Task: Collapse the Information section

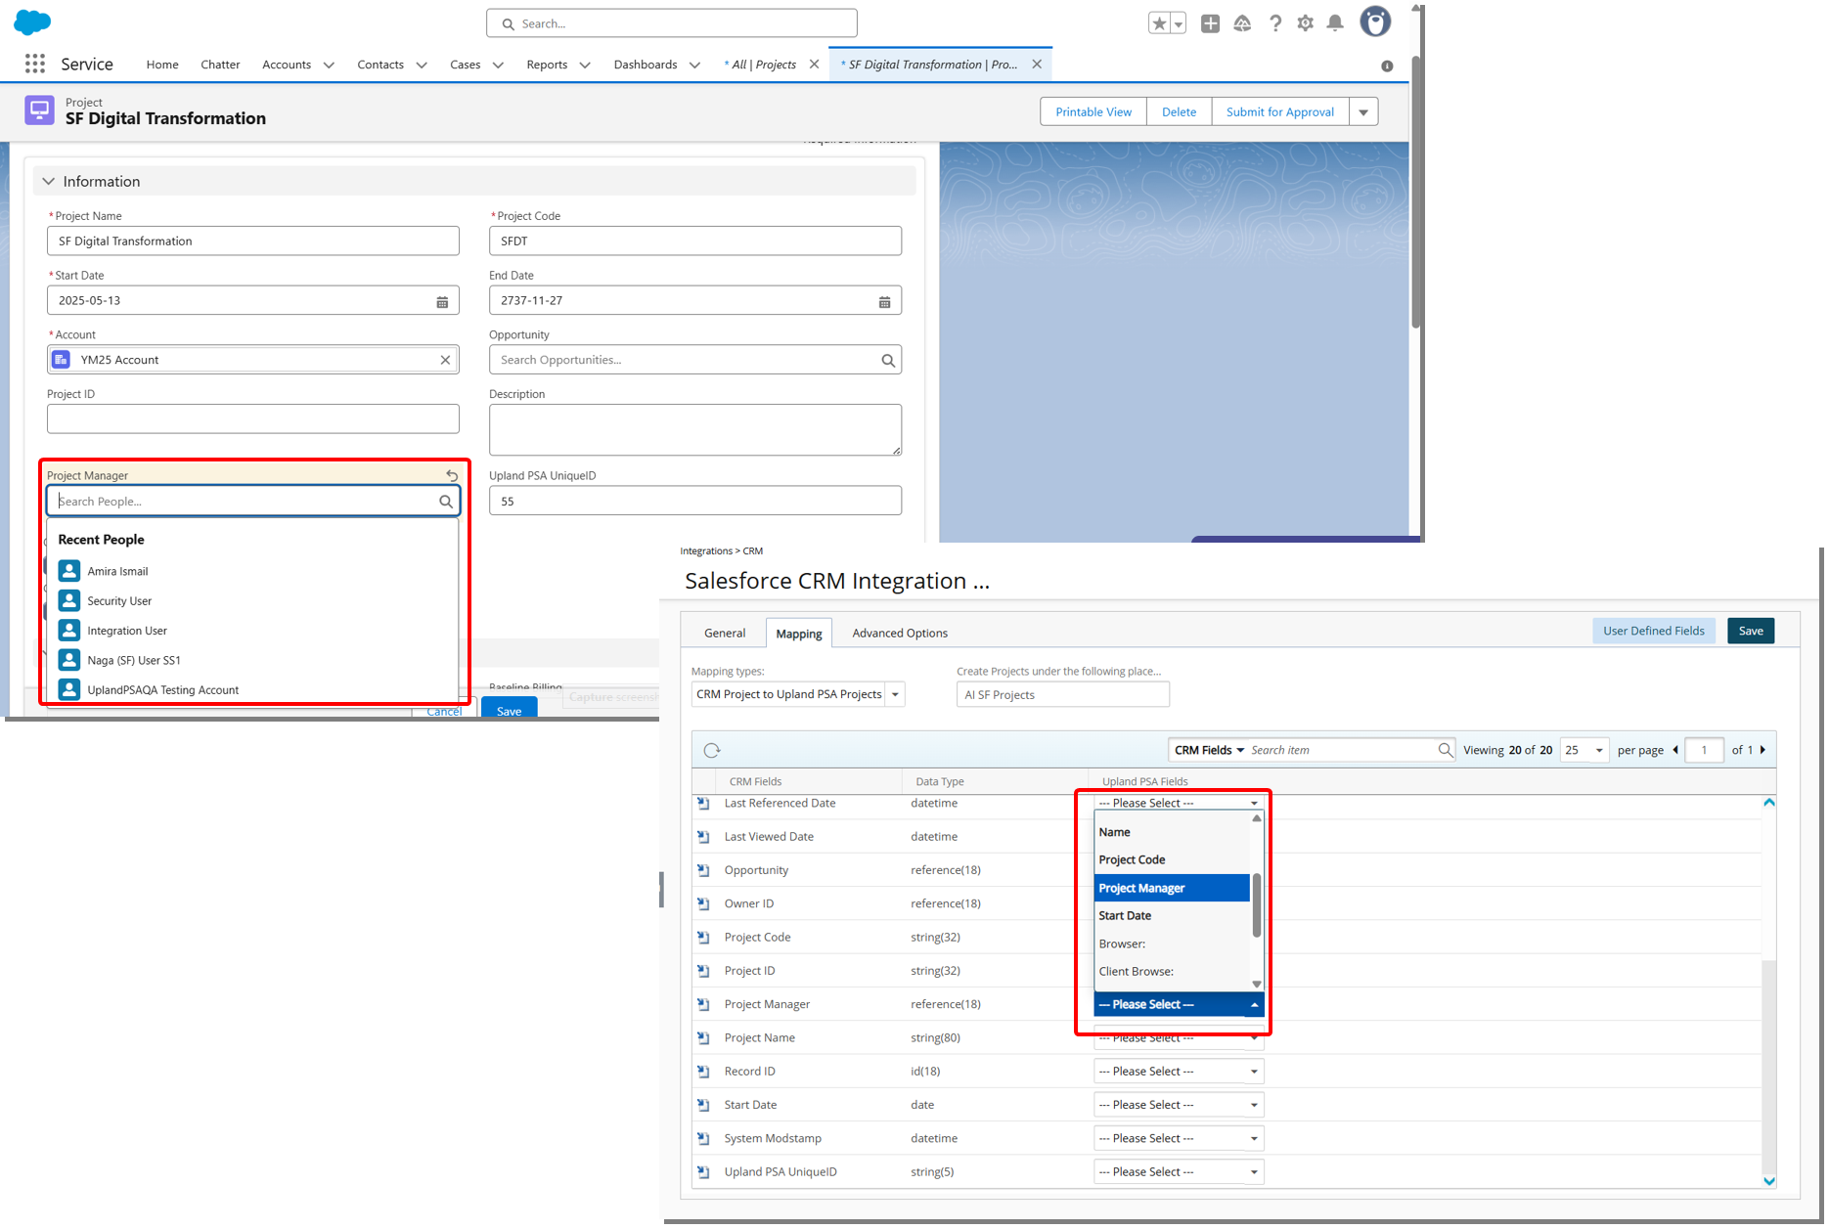Action: (x=48, y=181)
